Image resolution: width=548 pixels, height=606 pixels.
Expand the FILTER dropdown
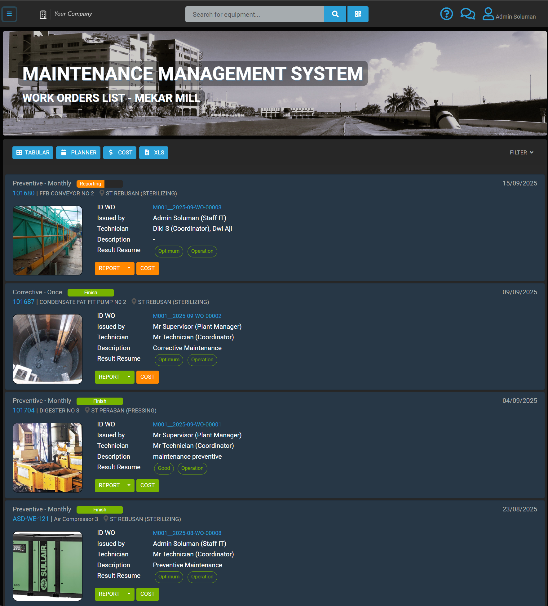click(x=521, y=153)
